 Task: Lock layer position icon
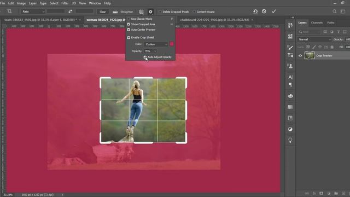320,47
